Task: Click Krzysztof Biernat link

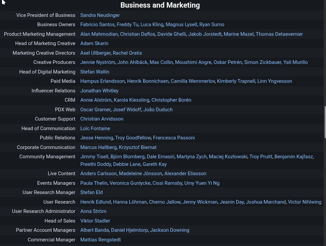Action: click(x=137, y=148)
